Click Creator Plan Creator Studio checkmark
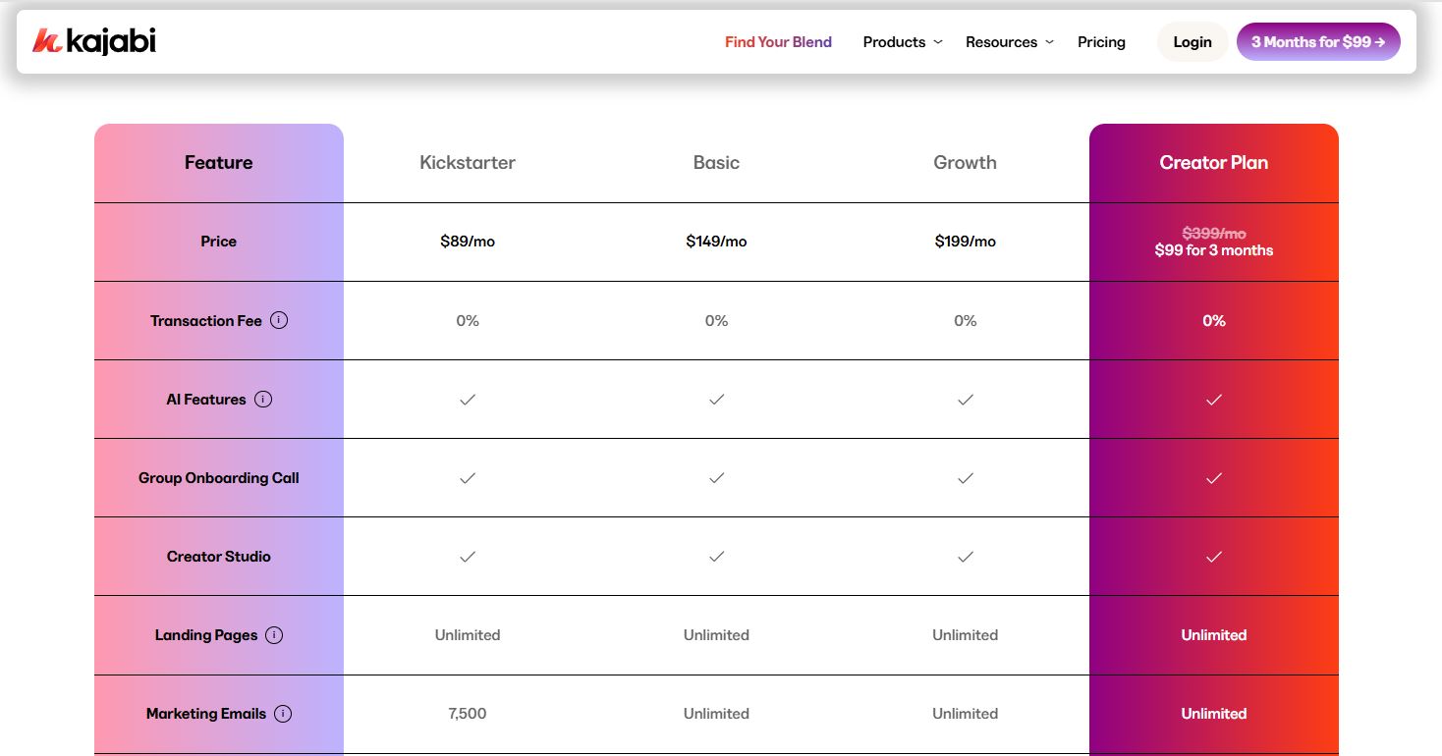The height and width of the screenshot is (756, 1442). 1214,557
